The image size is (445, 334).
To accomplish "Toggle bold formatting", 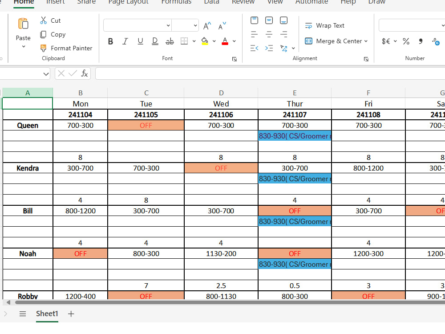I will pos(111,41).
